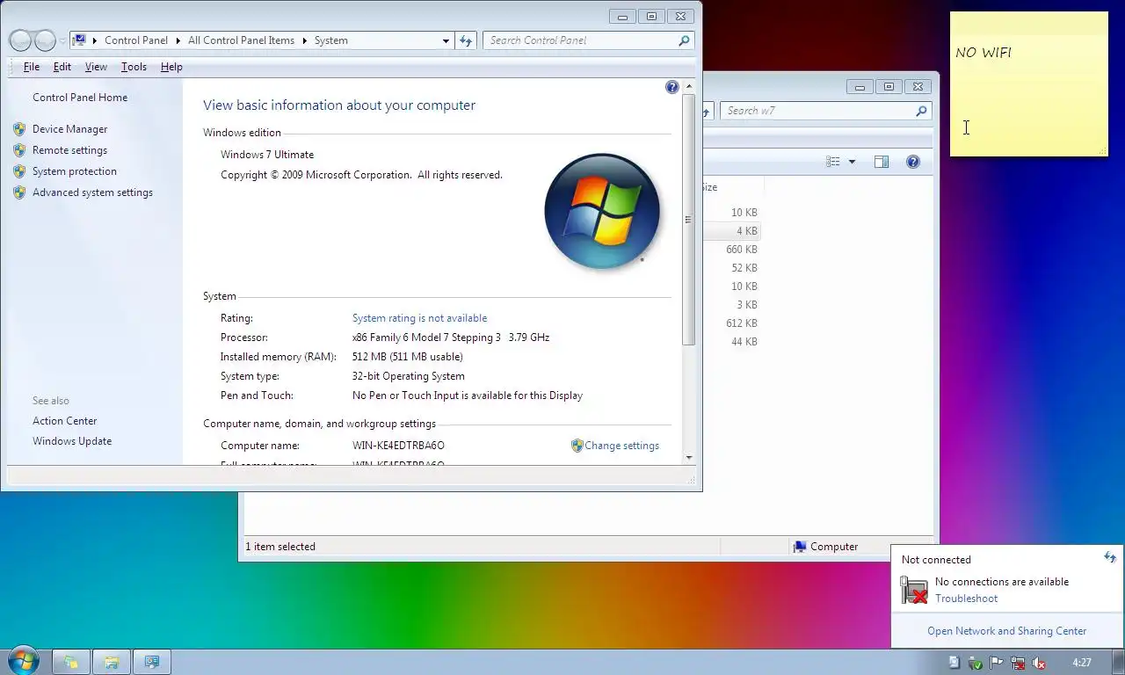Expand the arrow after All Control Panel Items
Image resolution: width=1125 pixels, height=675 pixels.
pyautogui.click(x=305, y=40)
